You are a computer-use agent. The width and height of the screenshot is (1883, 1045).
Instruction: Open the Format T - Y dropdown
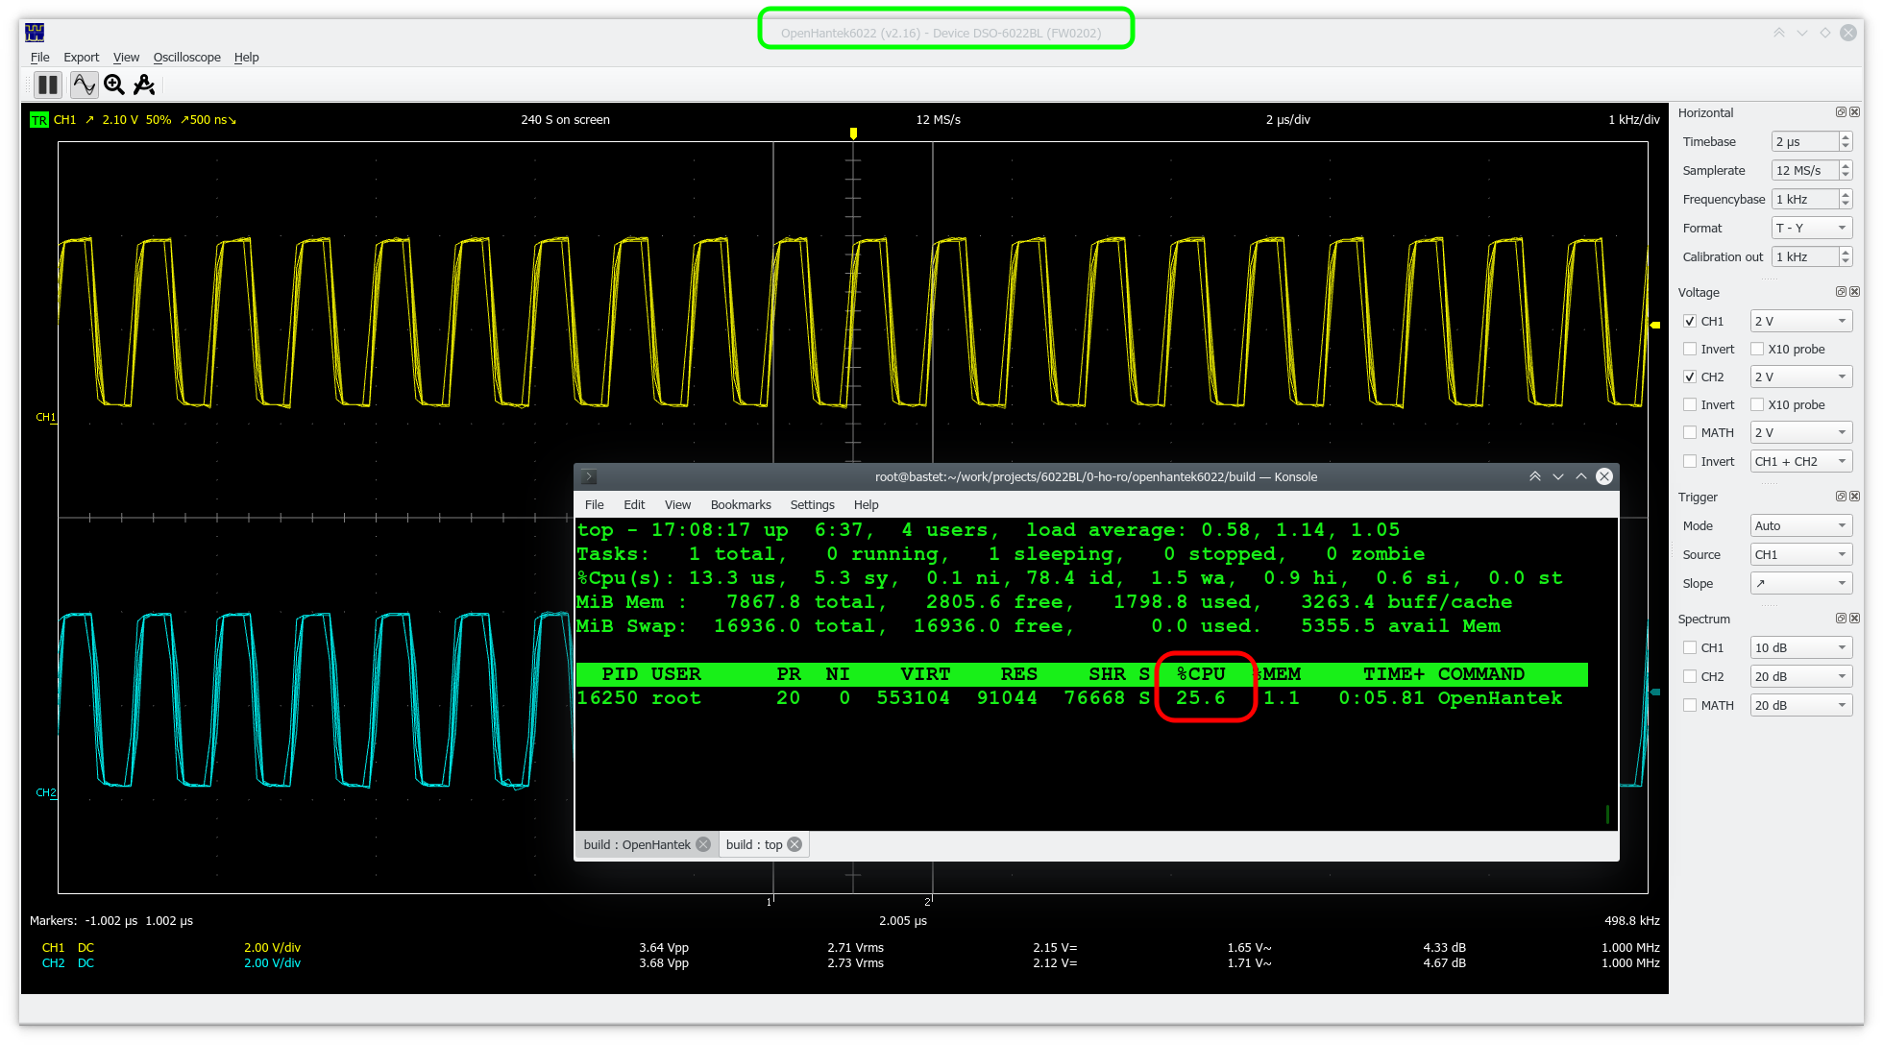coord(1811,228)
